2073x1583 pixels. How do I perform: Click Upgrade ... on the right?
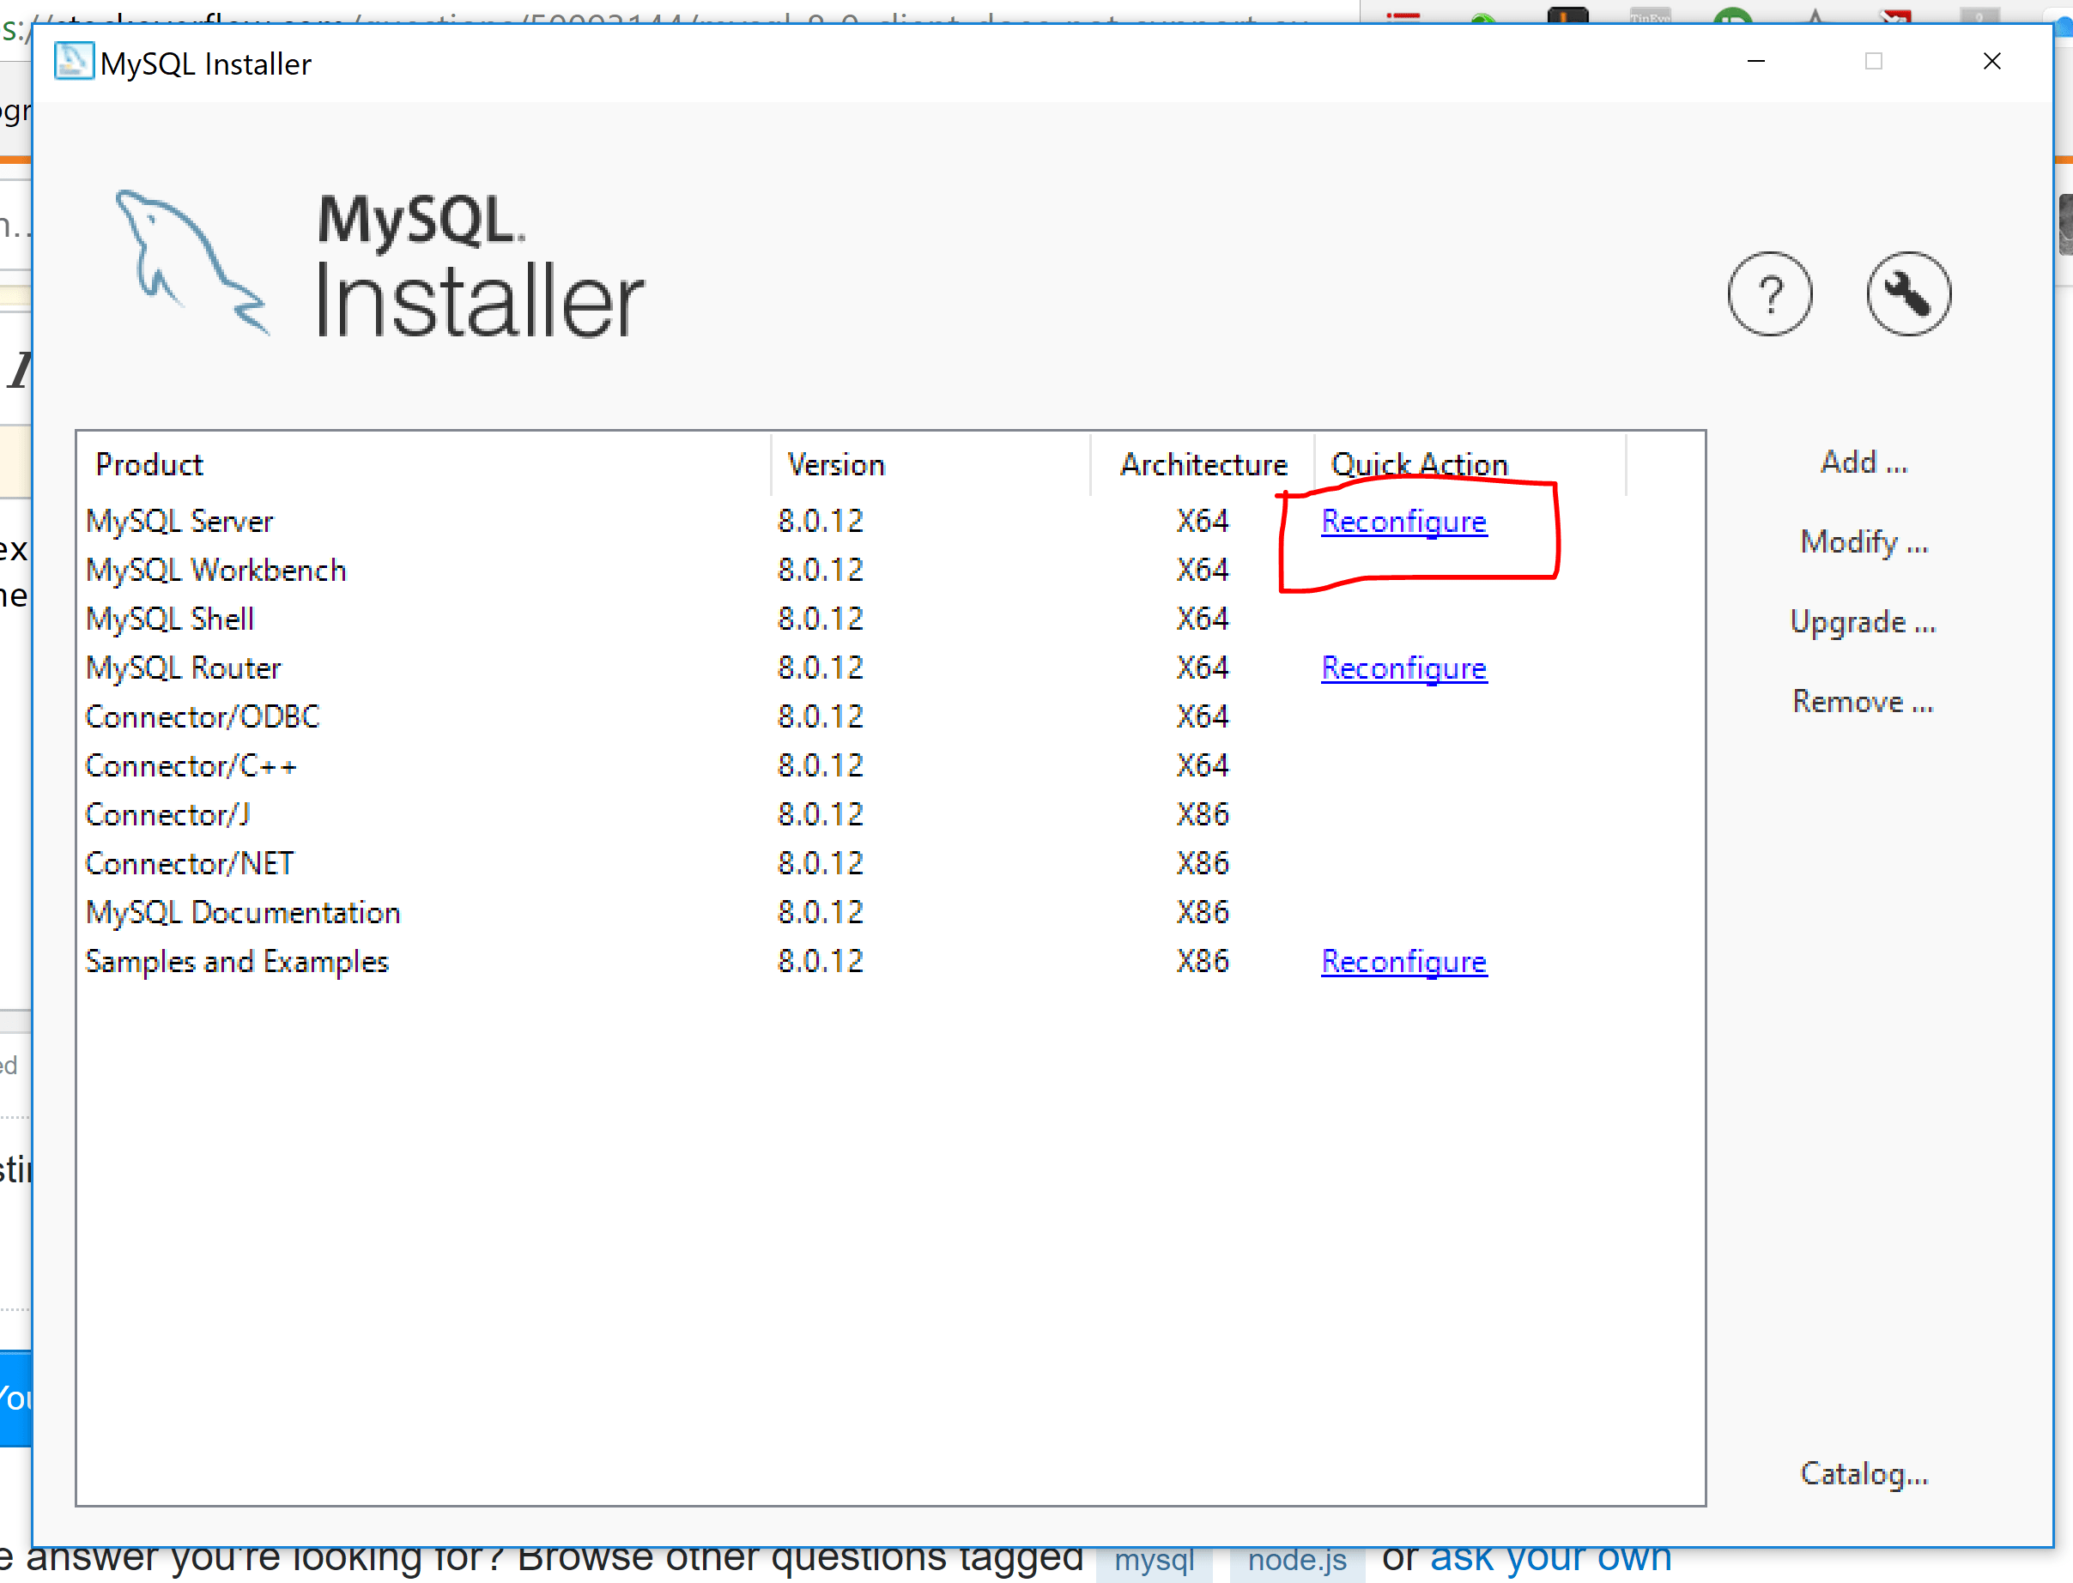pos(1863,622)
